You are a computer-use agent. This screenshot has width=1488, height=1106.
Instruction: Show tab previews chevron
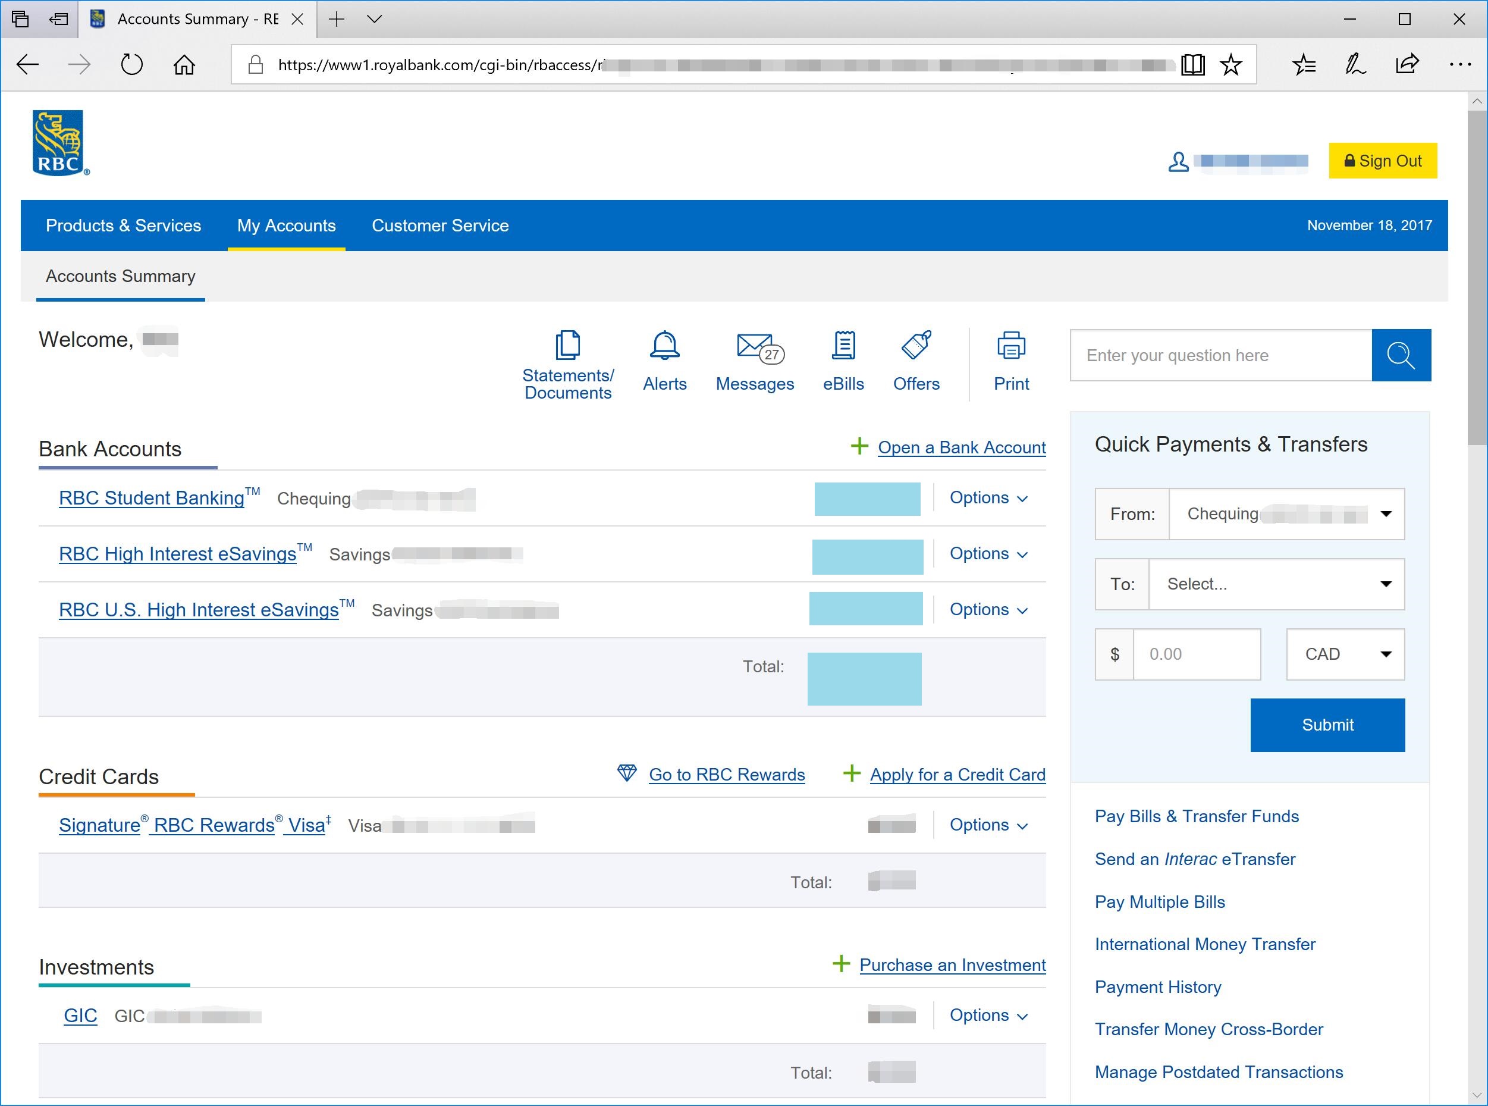click(375, 20)
